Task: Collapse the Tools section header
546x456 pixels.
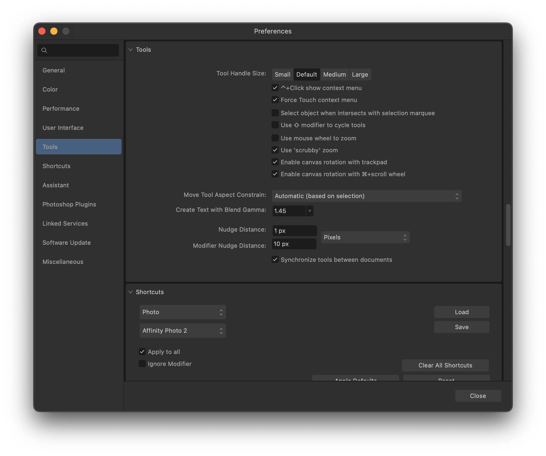Action: (131, 50)
